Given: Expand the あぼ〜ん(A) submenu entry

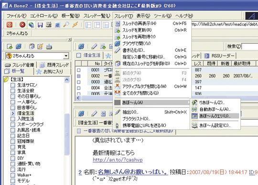Looking at the screenshot, I should pos(152,103).
